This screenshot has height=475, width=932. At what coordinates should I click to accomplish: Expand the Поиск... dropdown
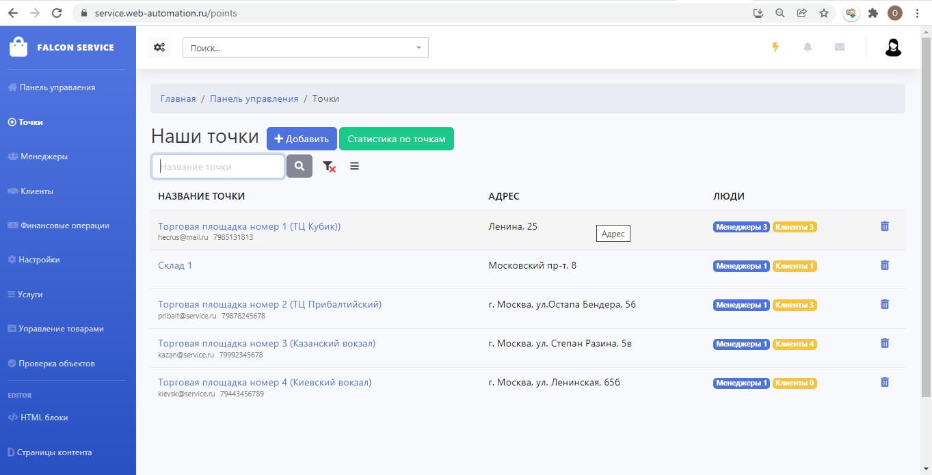pyautogui.click(x=306, y=48)
